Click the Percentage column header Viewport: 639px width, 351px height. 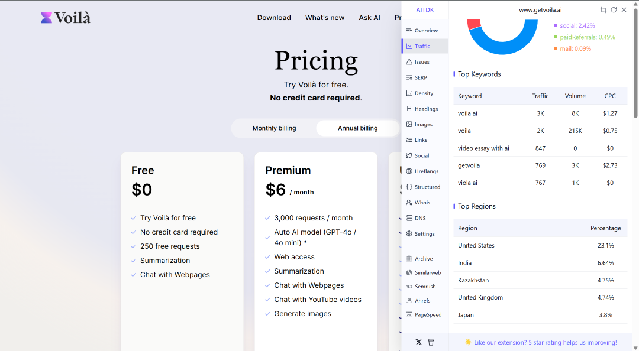(x=606, y=228)
